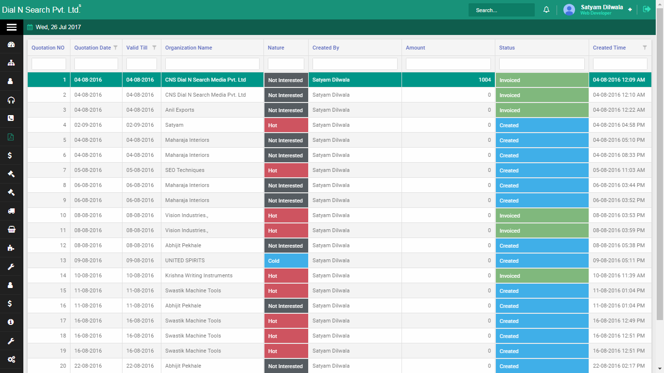Toggle the hamburger menu icon
The width and height of the screenshot is (664, 373).
pyautogui.click(x=11, y=27)
